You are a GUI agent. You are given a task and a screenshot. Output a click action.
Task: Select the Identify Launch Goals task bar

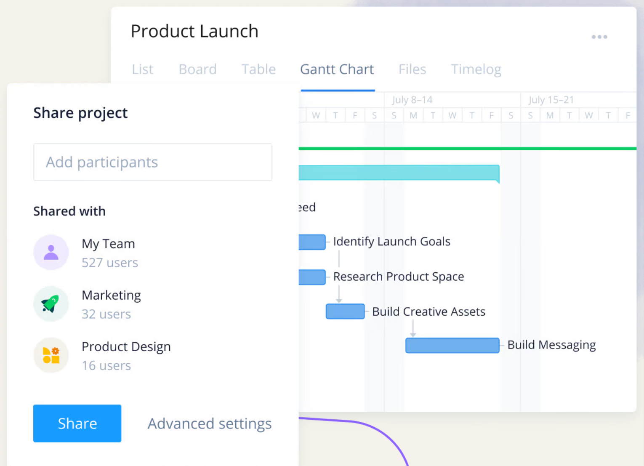point(312,242)
